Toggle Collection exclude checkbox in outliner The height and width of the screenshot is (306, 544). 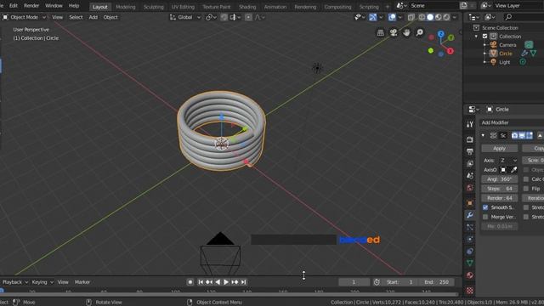(x=485, y=36)
